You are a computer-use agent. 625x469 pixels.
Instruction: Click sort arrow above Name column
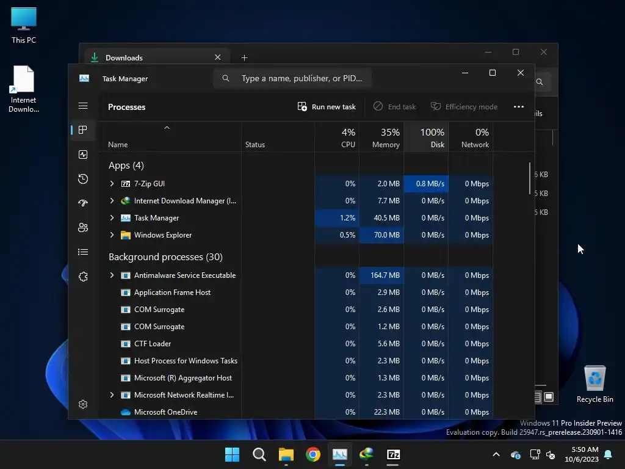point(167,128)
